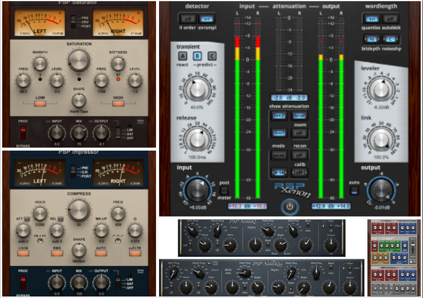Toggle the Saturator PROC/BYPASS switch
The width and height of the screenshot is (423, 298).
[23, 133]
